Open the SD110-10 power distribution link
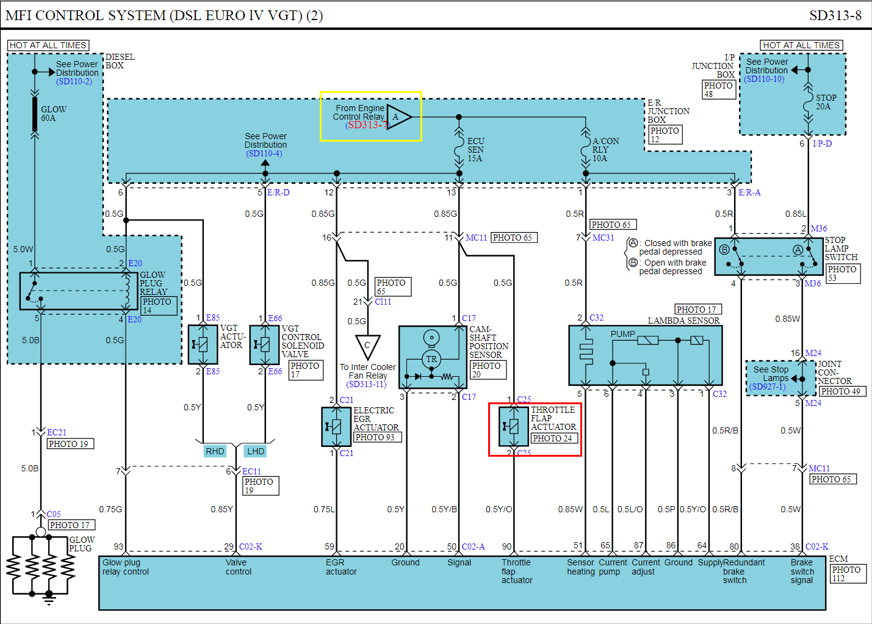 tap(764, 79)
